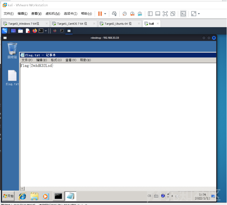Open the 选项卡(T) menu
Viewport: 227px width, 205px height.
pos(71,13)
